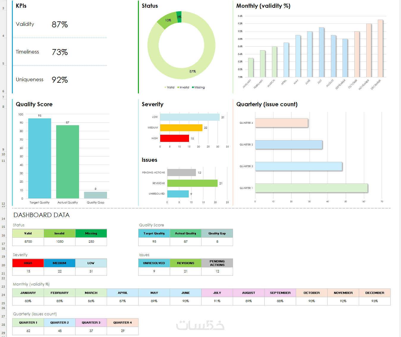401x337 pixels.
Task: Select the Target Quality bar in Quality Score chart
Action: 40,158
